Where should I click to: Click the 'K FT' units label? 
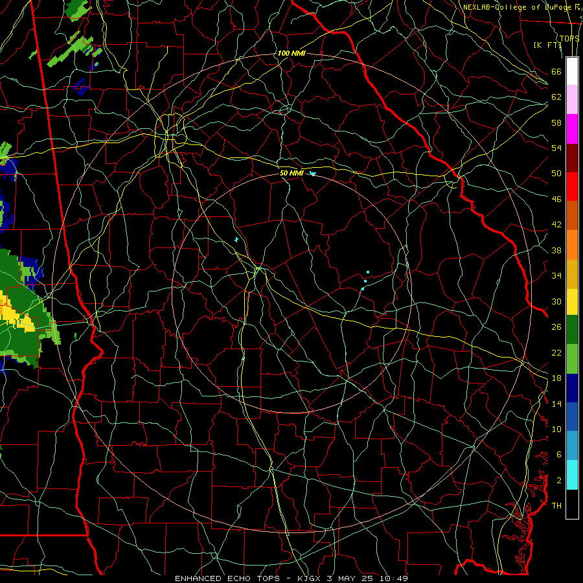click(547, 45)
